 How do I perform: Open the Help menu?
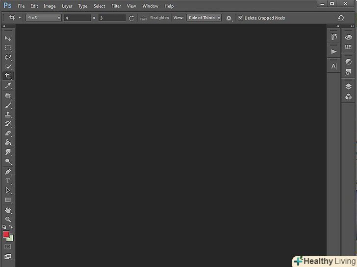169,6
